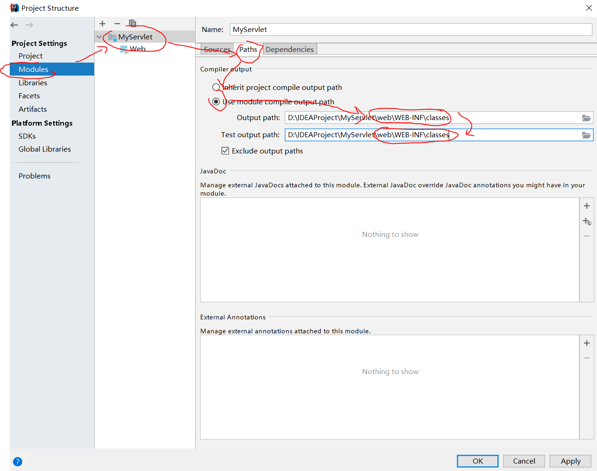Open Facets settings

[x=29, y=96]
